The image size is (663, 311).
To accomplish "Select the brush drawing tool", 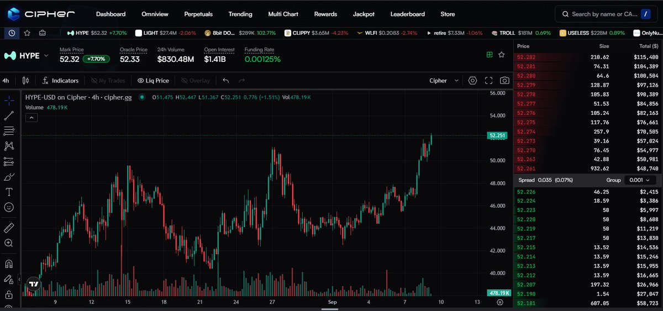I will [x=9, y=177].
